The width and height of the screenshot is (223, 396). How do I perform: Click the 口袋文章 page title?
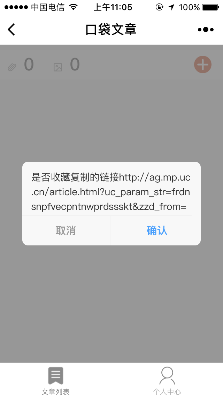(x=111, y=30)
